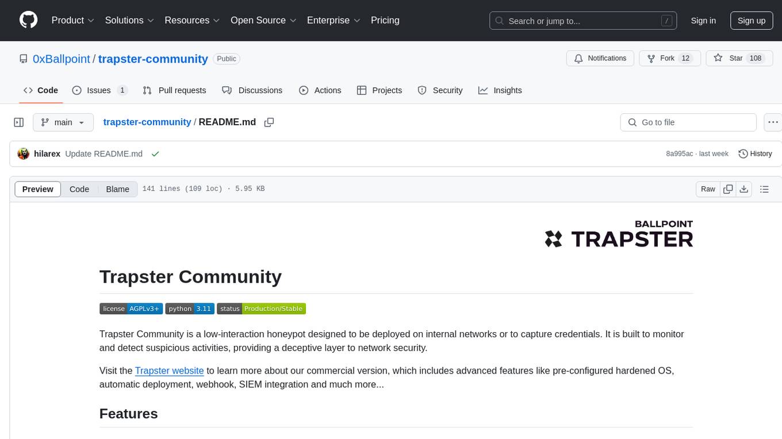Open the Raw file view

[x=708, y=189]
